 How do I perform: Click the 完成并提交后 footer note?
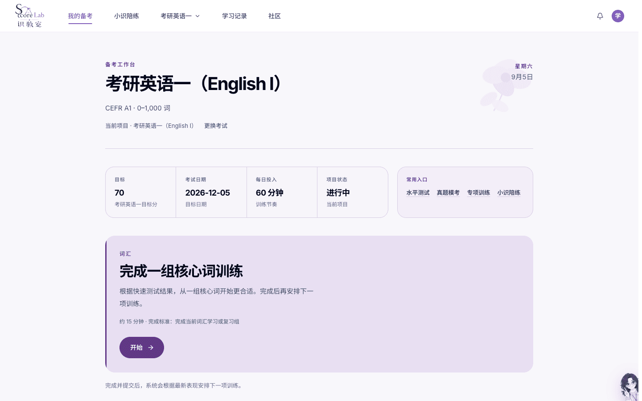[x=175, y=385]
